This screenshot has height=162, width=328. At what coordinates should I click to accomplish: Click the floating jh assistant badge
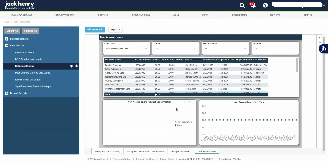tap(323, 48)
